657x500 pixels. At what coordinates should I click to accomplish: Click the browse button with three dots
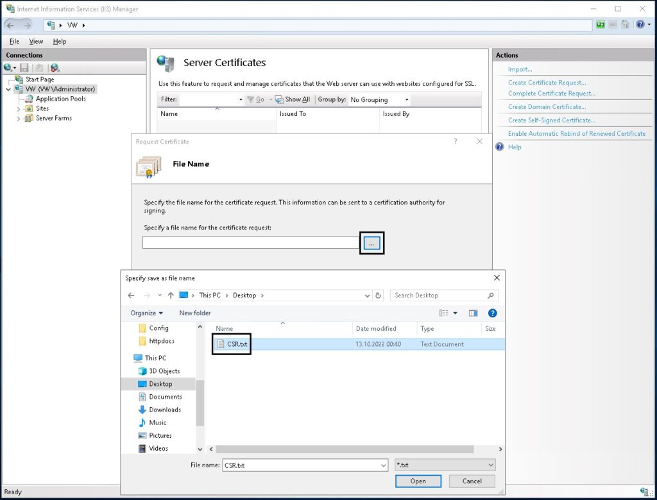click(x=371, y=243)
